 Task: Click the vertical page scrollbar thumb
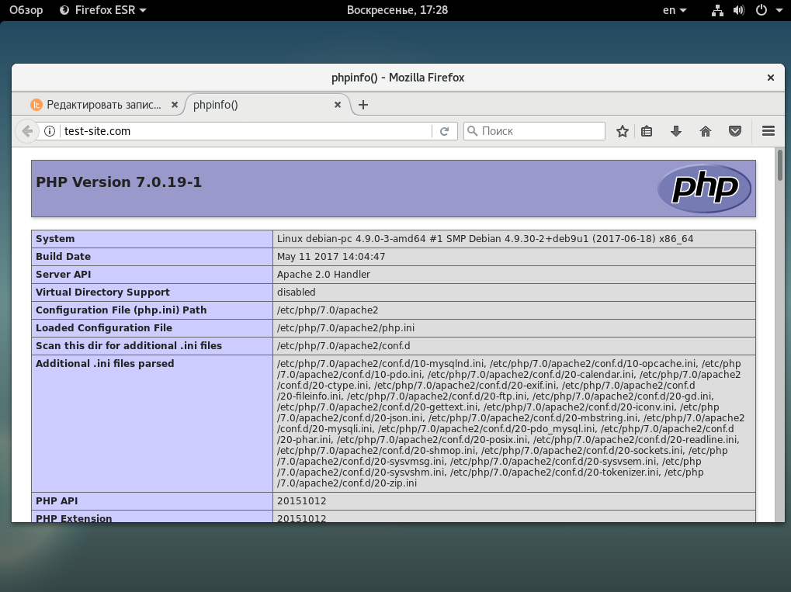tap(780, 165)
